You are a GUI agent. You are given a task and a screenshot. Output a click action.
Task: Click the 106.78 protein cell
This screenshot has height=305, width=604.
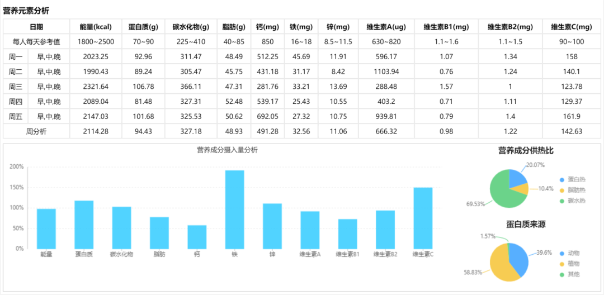[x=143, y=87]
